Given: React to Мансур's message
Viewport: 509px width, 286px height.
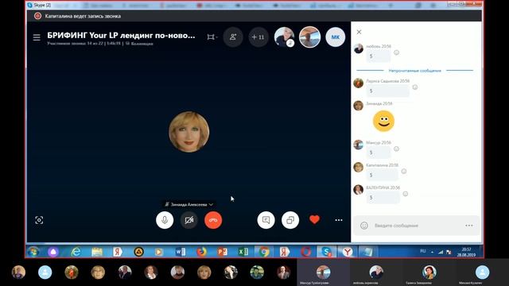Looking at the screenshot, I should pyautogui.click(x=396, y=149).
